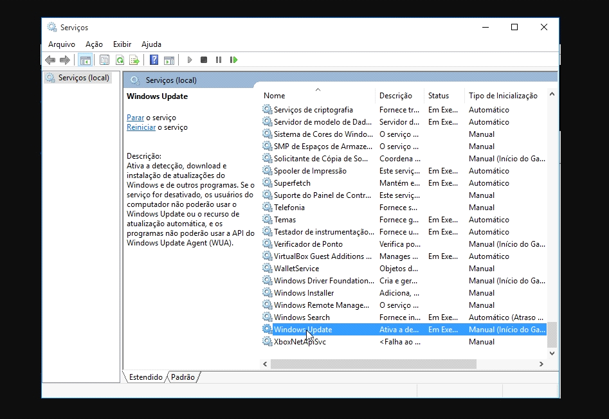This screenshot has width=609, height=419.
Task: Go back with the toolbar left arrow
Action: tap(50, 60)
